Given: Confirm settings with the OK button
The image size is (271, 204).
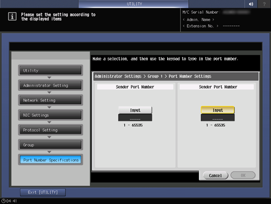Looking at the screenshot, I should (x=243, y=175).
